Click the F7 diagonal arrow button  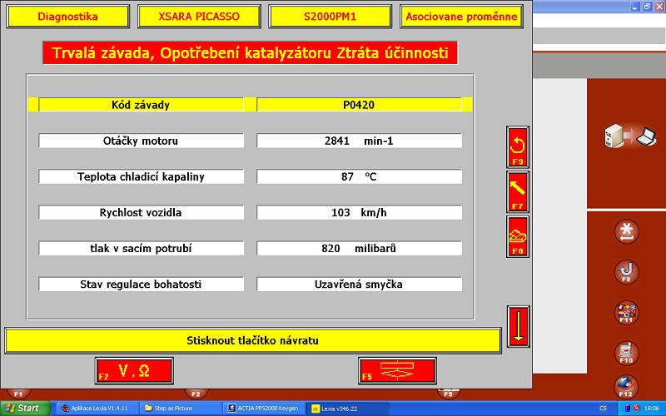[x=518, y=192]
